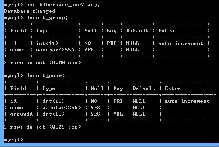
Task: Select 'Type' header in t_user table
Action: click(x=49, y=88)
